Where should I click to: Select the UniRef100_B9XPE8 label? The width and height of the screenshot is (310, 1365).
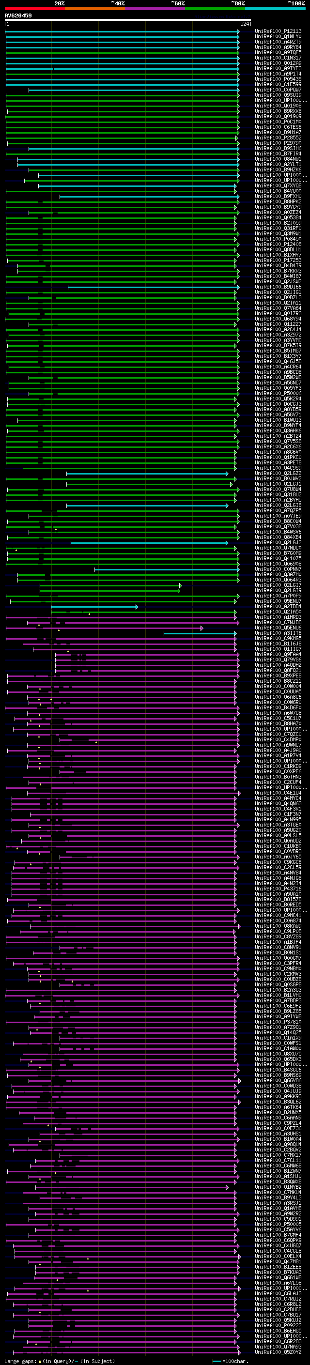[x=278, y=676]
